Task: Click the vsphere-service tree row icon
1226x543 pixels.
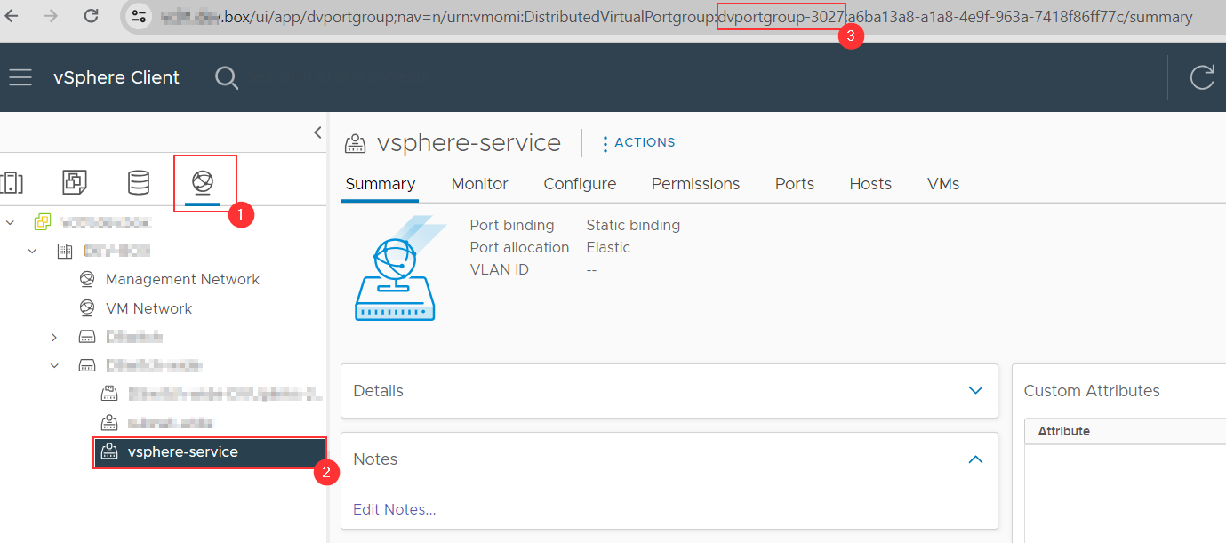Action: 108,451
